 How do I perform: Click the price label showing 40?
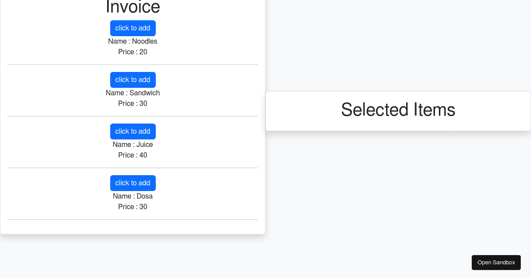133,155
